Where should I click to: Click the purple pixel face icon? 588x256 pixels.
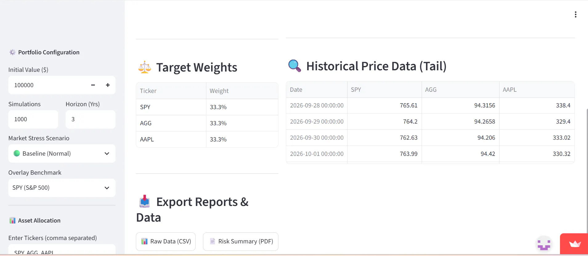pos(544,244)
